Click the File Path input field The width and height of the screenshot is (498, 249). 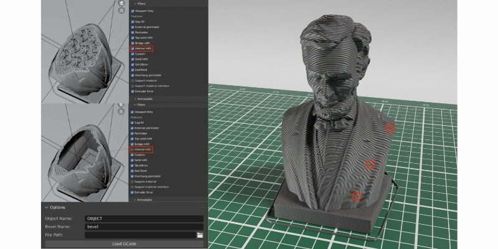pos(141,235)
